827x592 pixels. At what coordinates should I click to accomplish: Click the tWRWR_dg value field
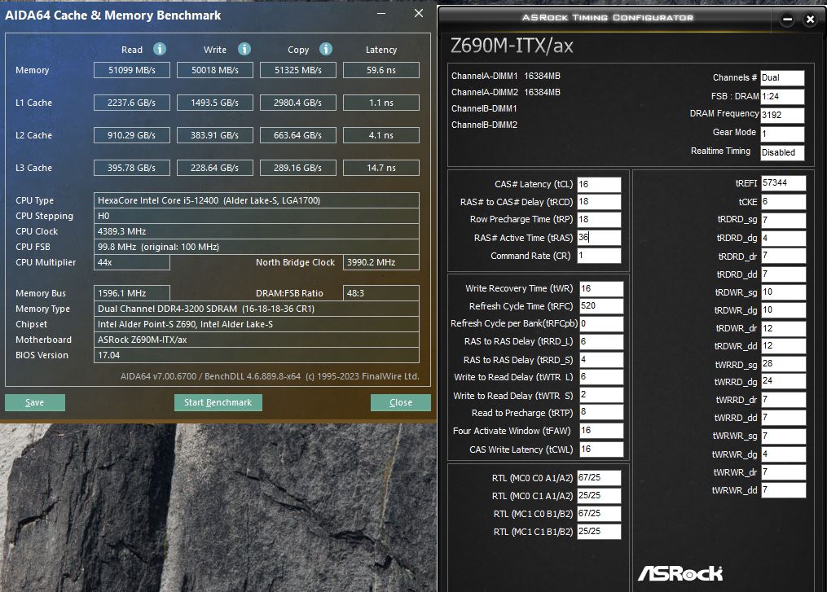point(783,454)
